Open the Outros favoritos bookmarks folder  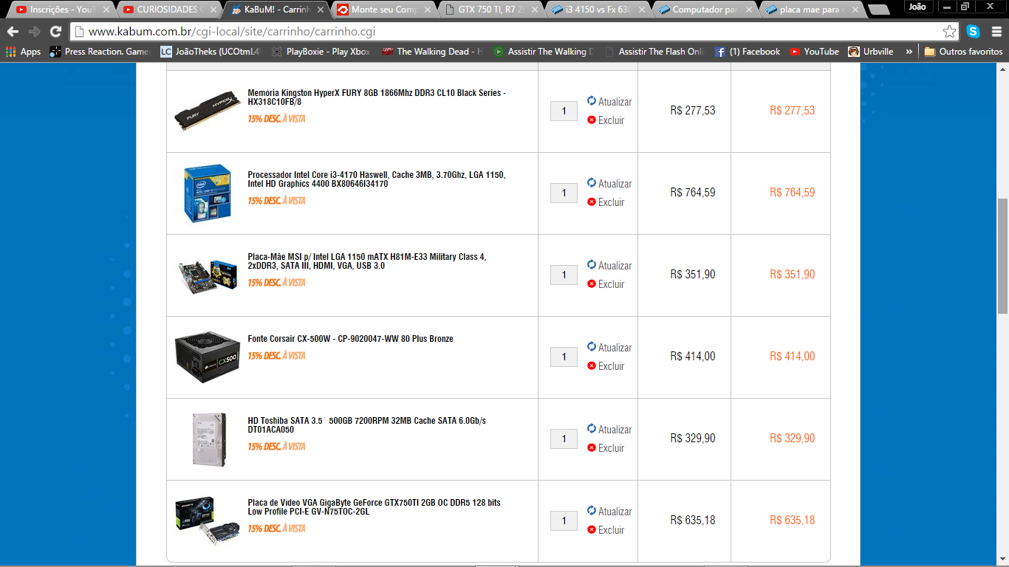[x=963, y=52]
